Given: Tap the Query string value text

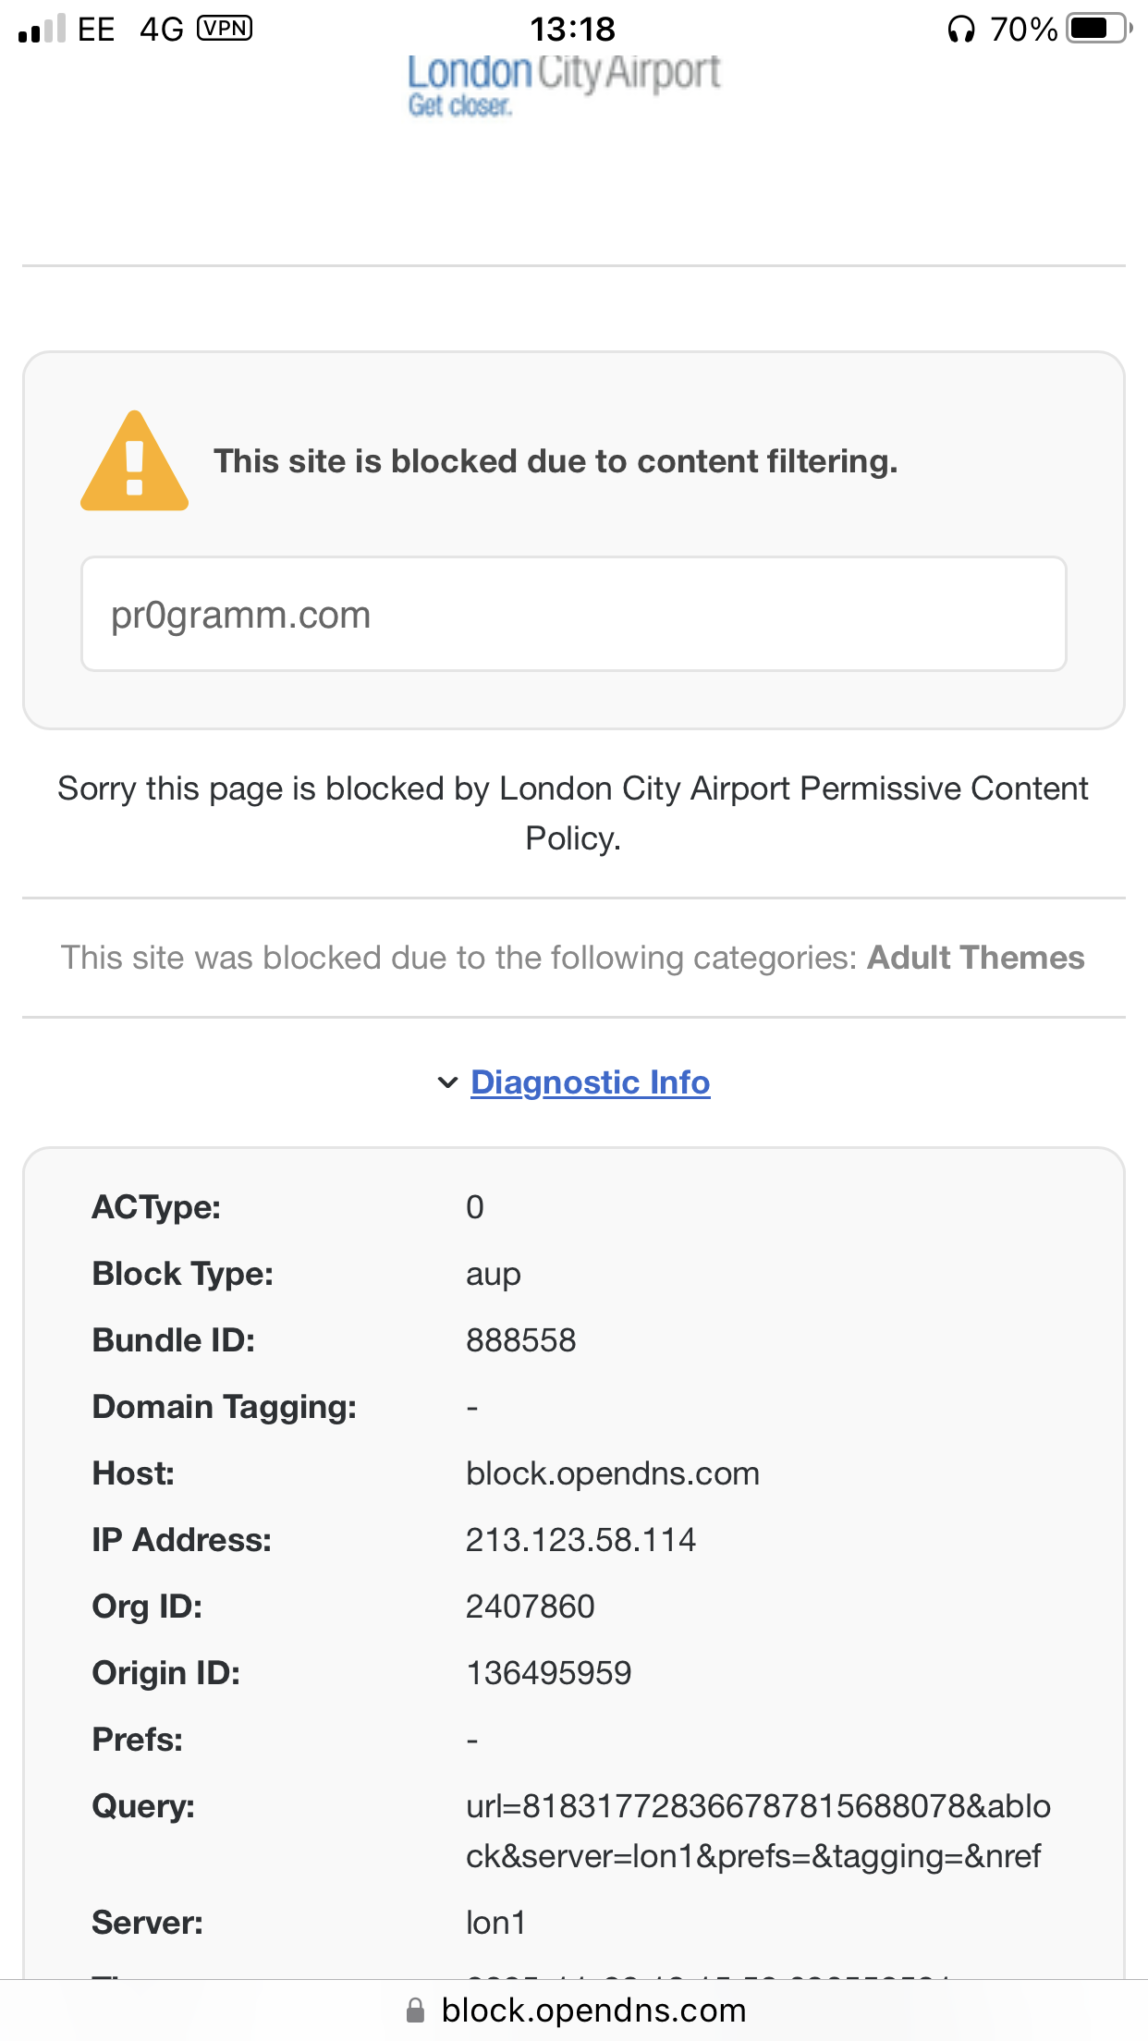Looking at the screenshot, I should [x=757, y=1831].
